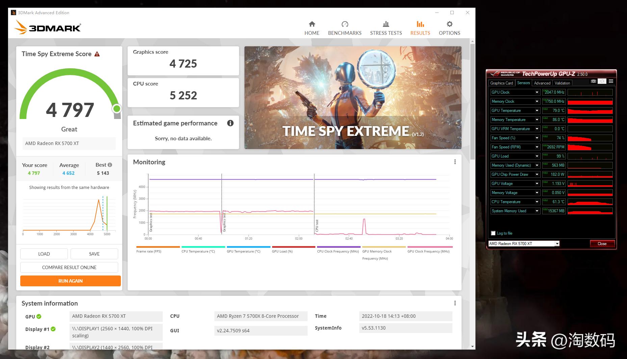Open the GPU-Z hamburger menu
The height and width of the screenshot is (359, 627).
click(x=611, y=81)
